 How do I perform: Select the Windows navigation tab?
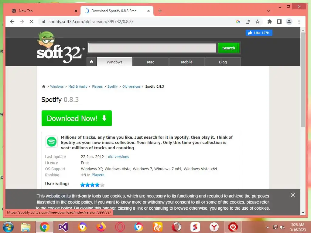pos(114,62)
